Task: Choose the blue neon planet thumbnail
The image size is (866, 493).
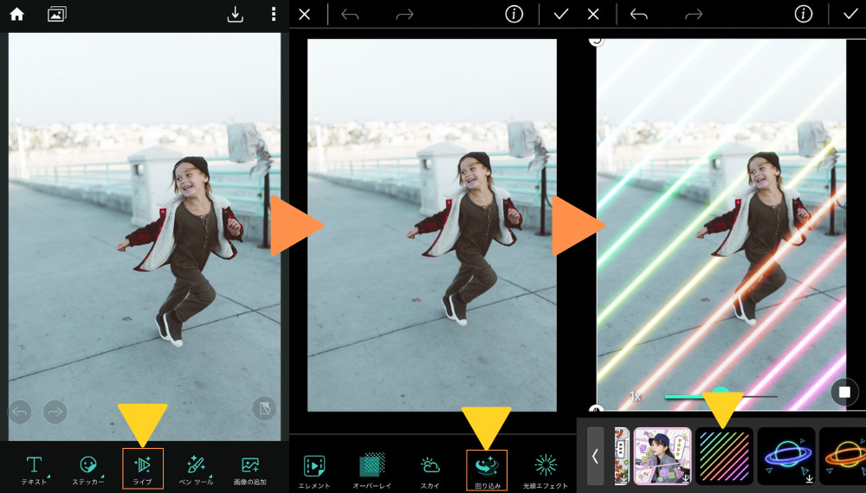Action: click(x=786, y=456)
